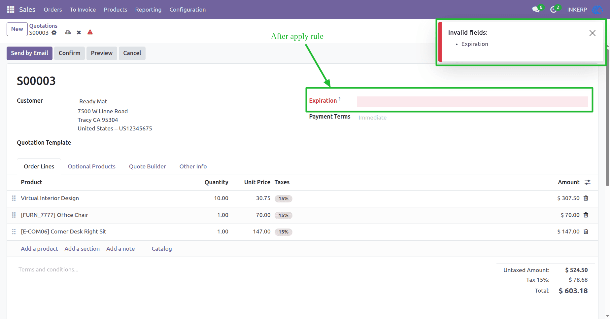The width and height of the screenshot is (610, 319).
Task: Open the To Invoice menu
Action: point(83,10)
